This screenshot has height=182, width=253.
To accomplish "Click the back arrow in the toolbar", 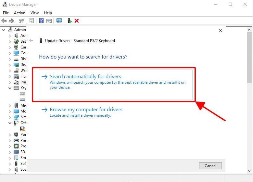I will [x=4, y=21].
